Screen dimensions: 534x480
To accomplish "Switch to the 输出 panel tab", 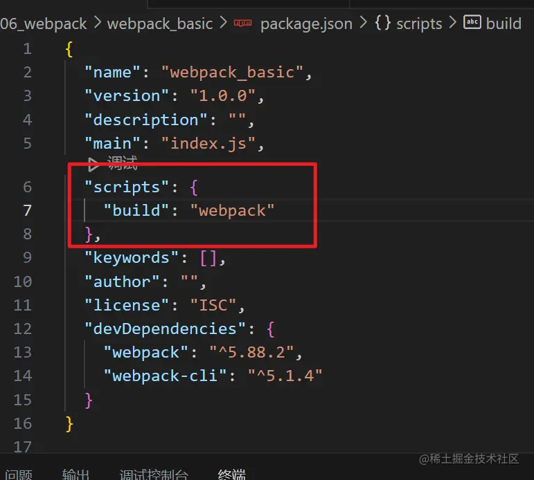I will click(75, 474).
